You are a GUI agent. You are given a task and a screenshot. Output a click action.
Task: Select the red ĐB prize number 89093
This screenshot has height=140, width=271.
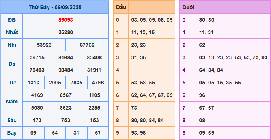point(65,20)
